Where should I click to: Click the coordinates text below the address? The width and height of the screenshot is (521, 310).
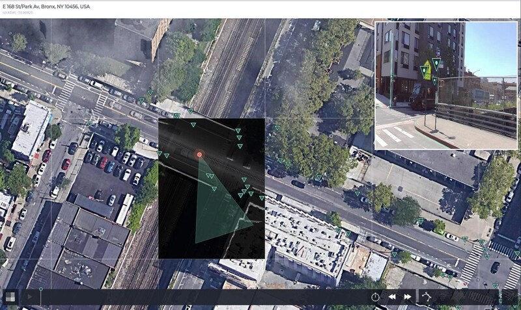pyautogui.click(x=17, y=12)
